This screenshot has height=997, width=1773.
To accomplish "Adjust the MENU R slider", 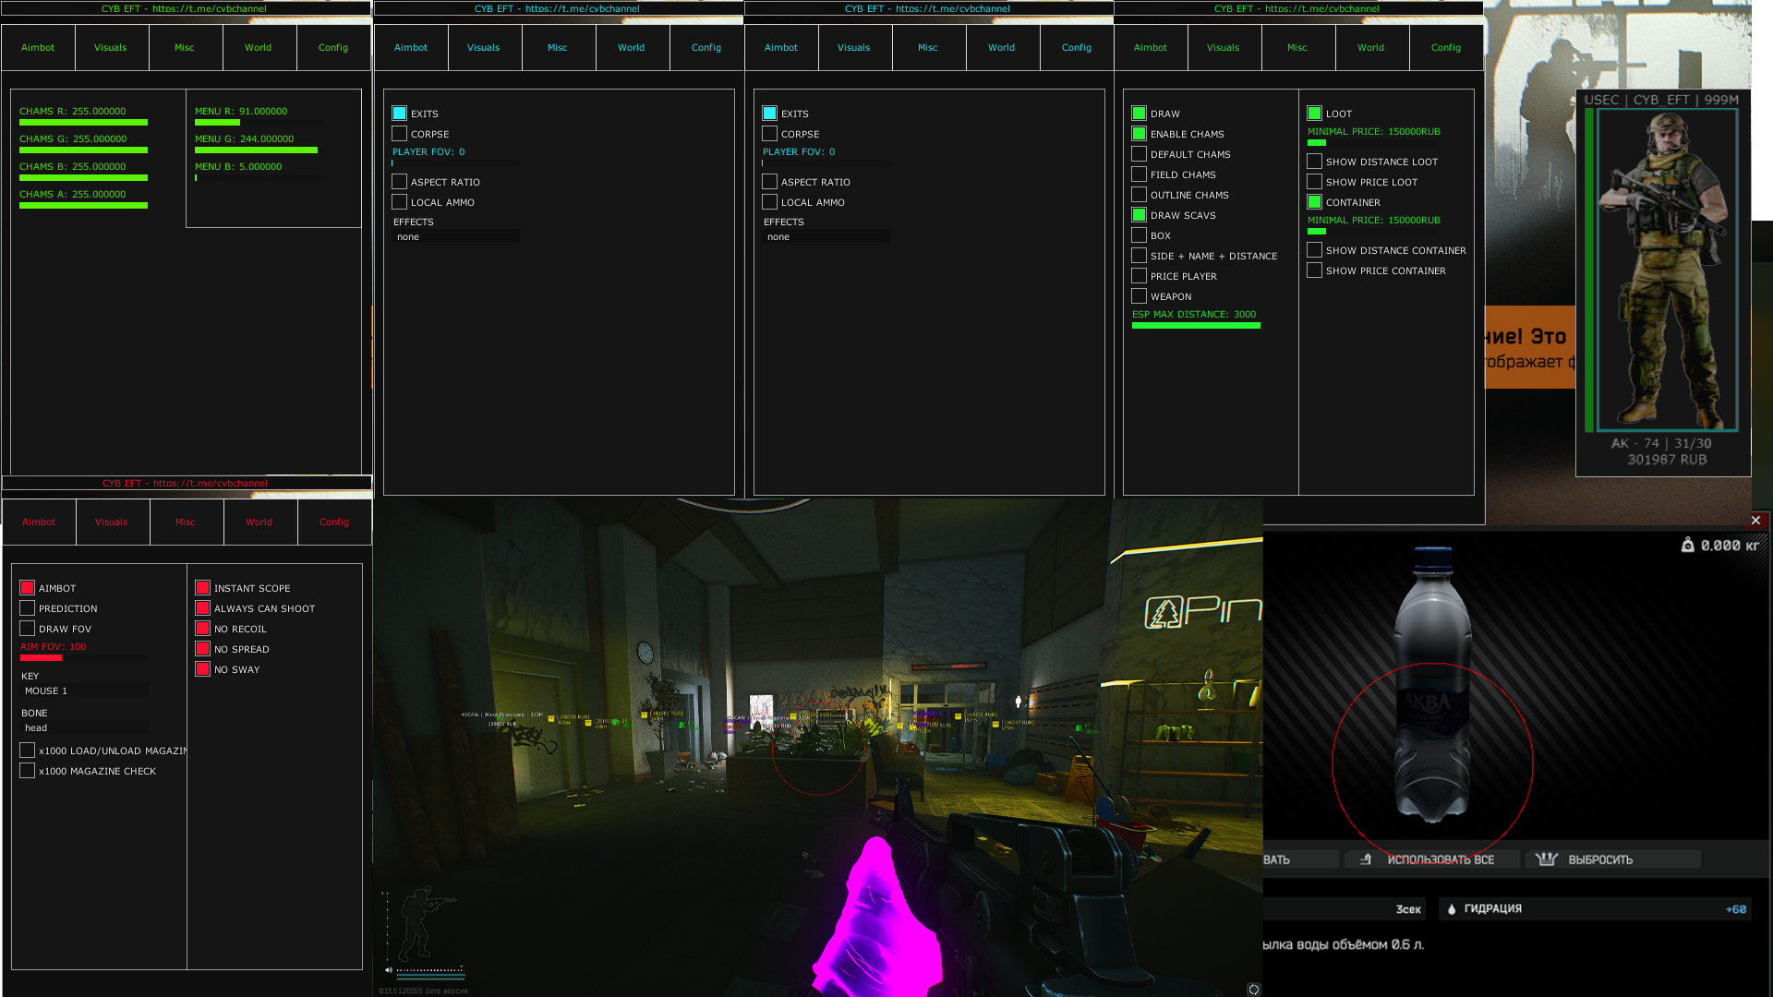I will (x=259, y=122).
